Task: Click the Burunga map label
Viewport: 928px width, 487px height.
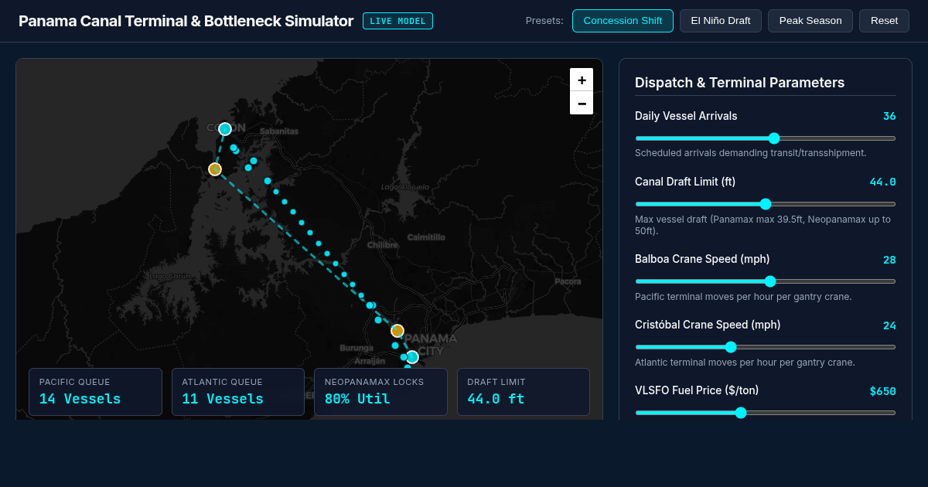Action: [x=357, y=348]
